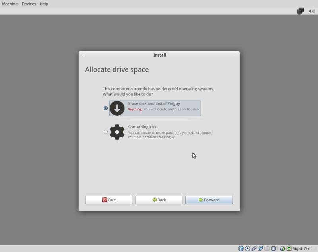The height and width of the screenshot is (252, 318).
Task: Click the volume speaker icon
Action: 312,11
